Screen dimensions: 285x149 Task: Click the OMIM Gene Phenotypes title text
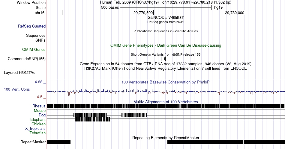pos(166,45)
